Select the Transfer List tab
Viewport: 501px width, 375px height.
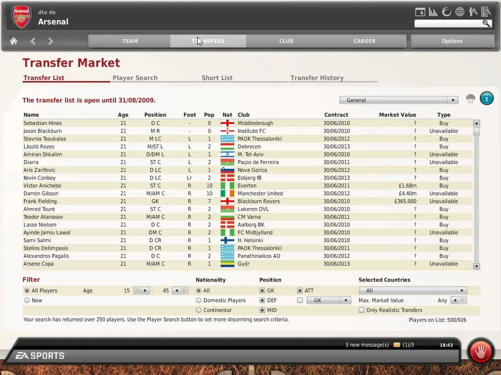pyautogui.click(x=66, y=78)
